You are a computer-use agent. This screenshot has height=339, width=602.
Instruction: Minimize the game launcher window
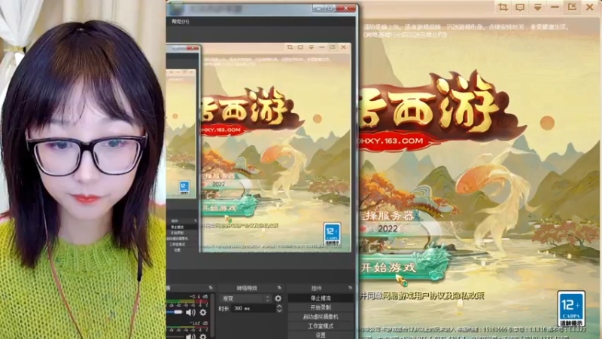(x=555, y=8)
